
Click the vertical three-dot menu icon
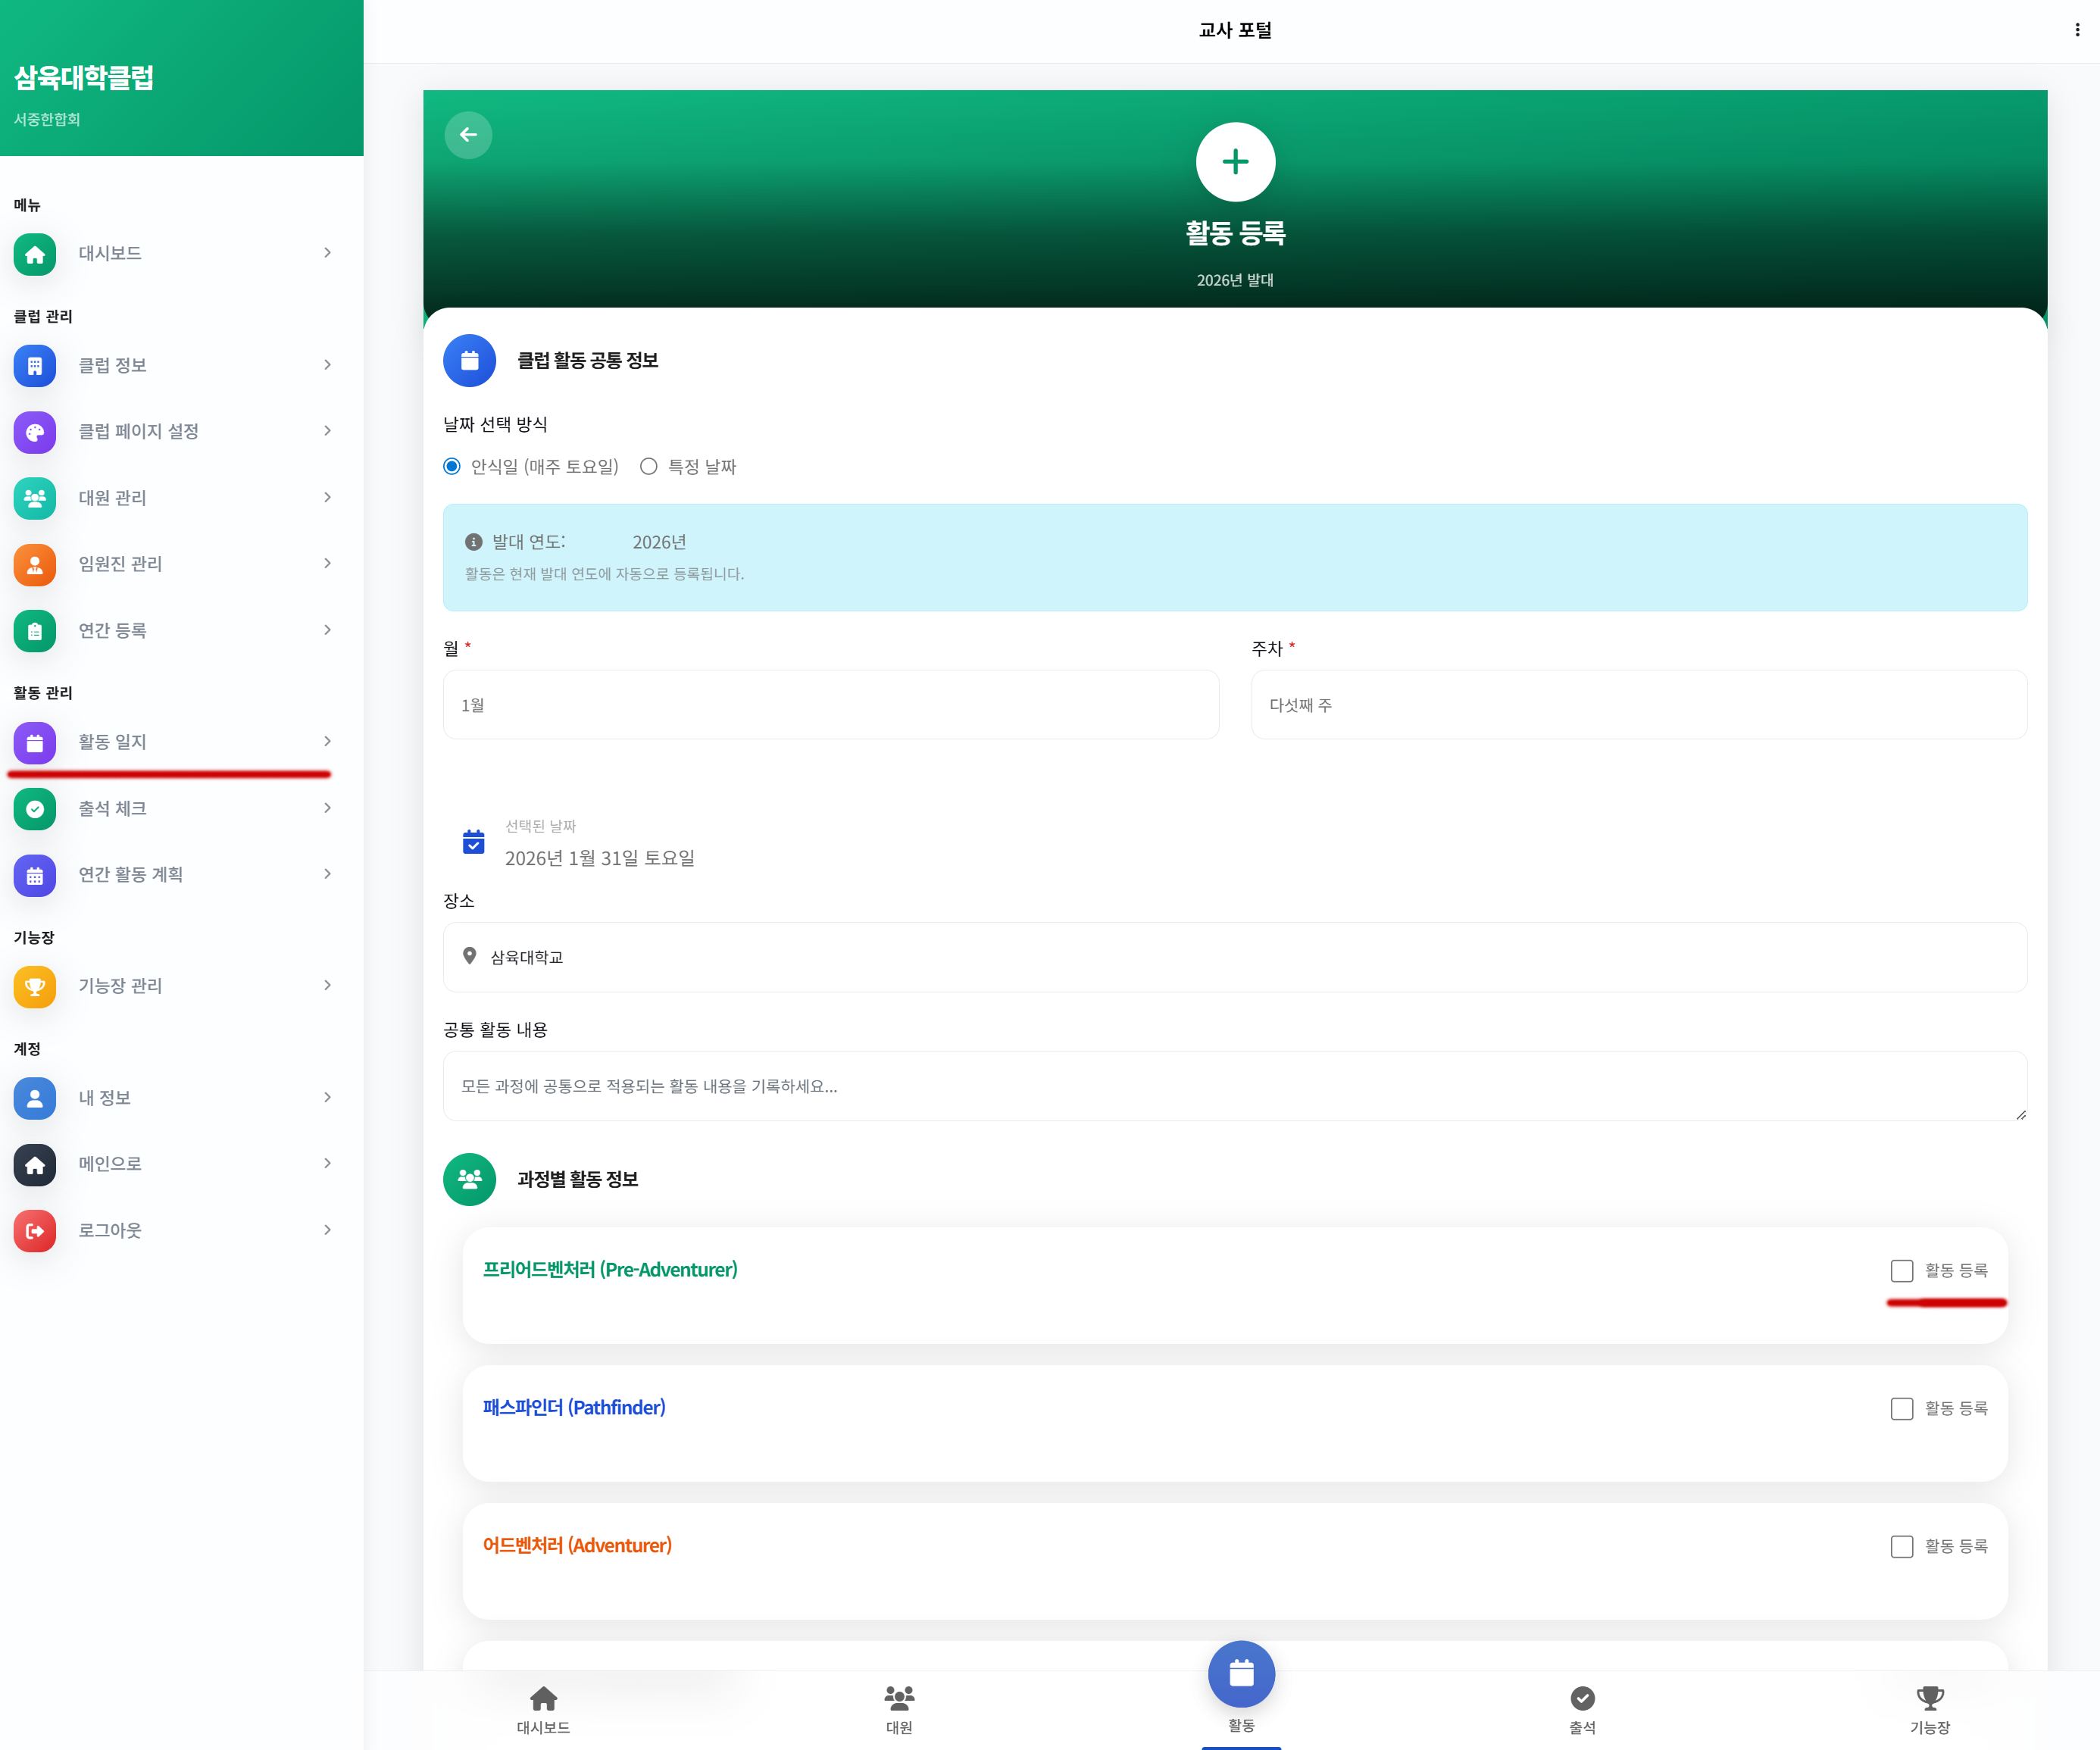[2077, 30]
